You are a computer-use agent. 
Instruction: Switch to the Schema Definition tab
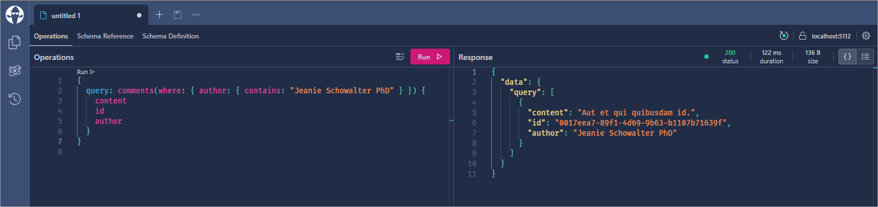(170, 36)
